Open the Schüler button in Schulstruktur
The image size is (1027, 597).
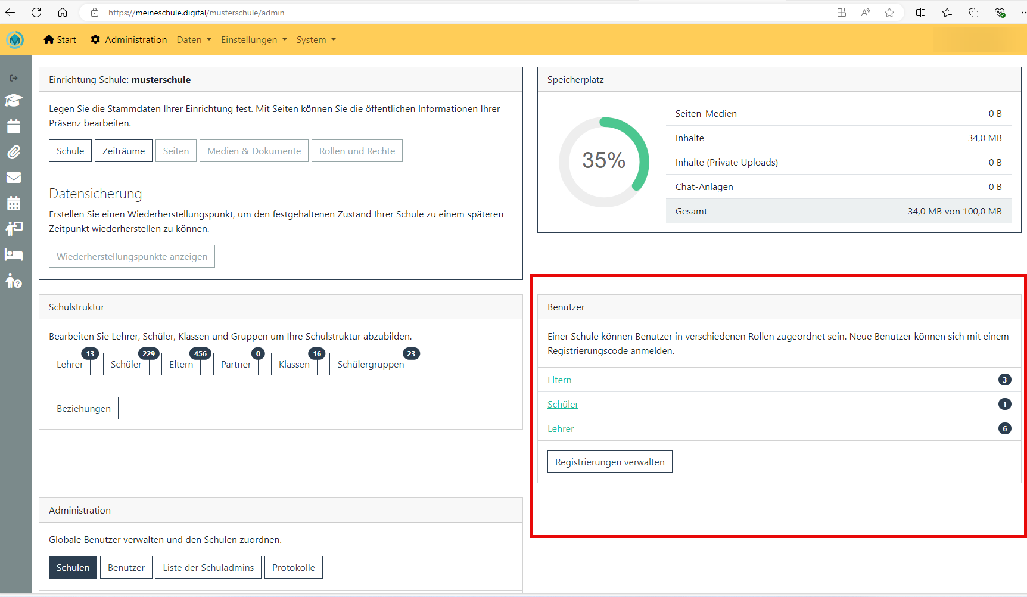coord(126,364)
